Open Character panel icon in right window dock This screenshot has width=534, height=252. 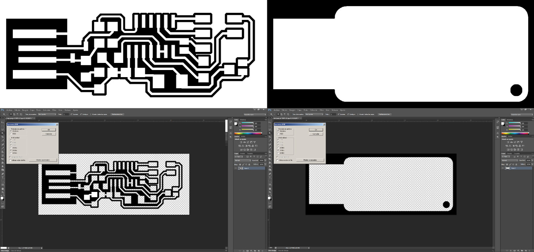tap(498, 133)
